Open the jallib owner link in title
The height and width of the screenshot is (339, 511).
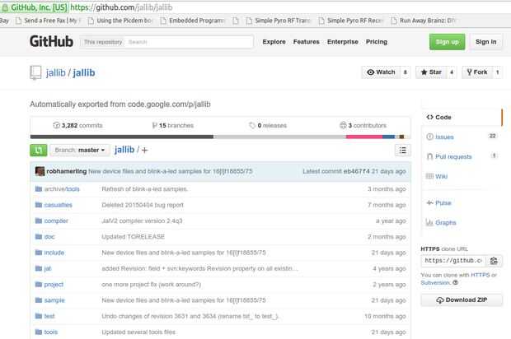click(56, 72)
